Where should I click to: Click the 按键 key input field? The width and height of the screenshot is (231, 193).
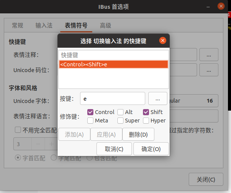[112, 98]
